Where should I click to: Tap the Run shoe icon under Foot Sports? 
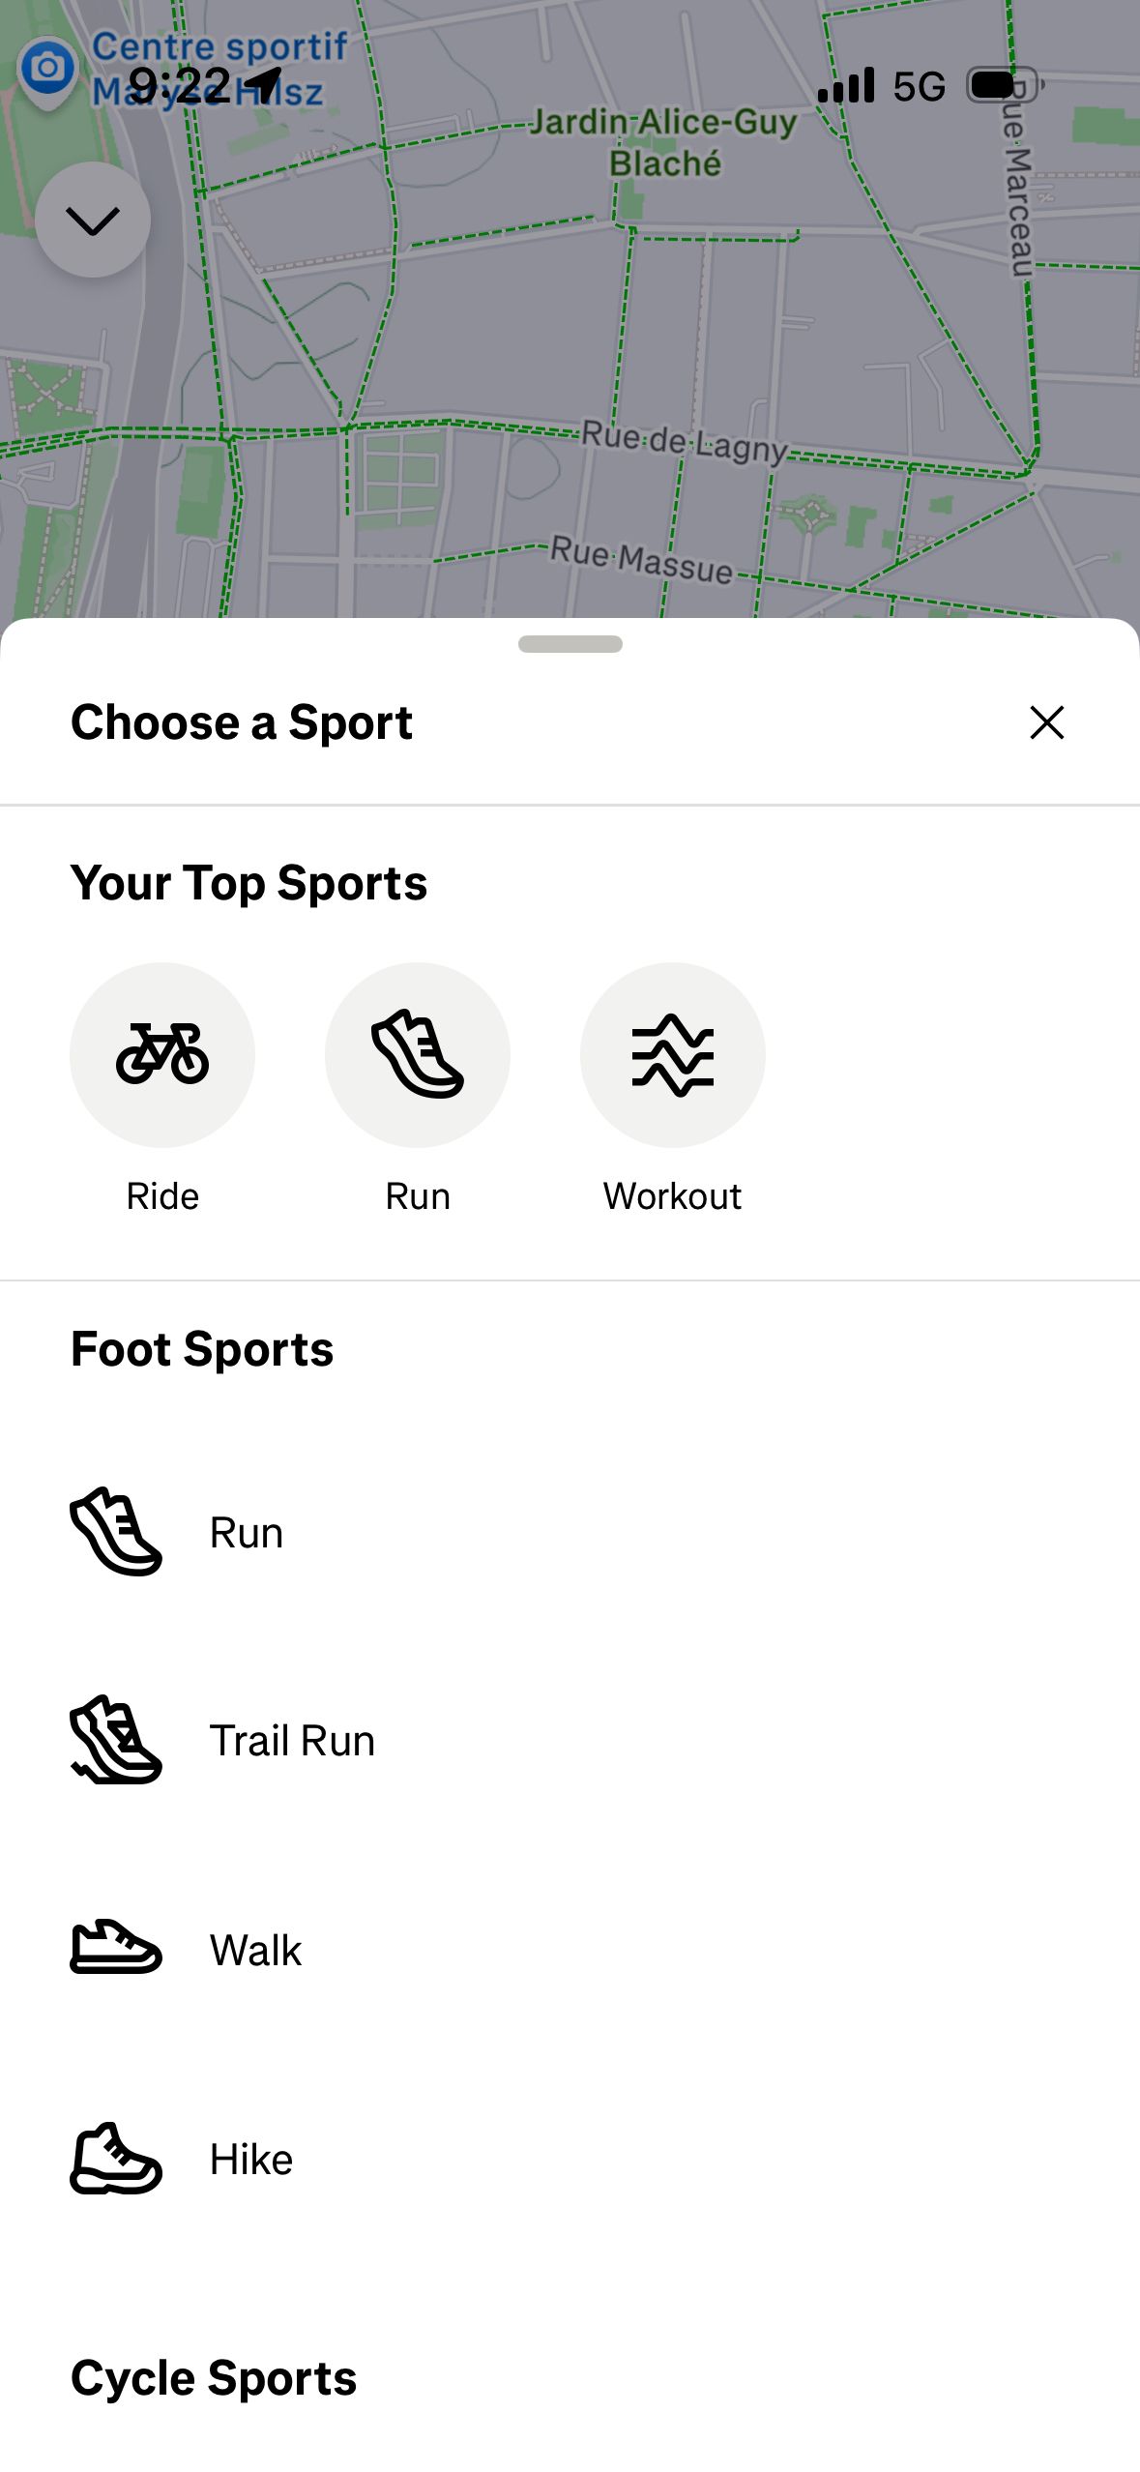[x=116, y=1532]
